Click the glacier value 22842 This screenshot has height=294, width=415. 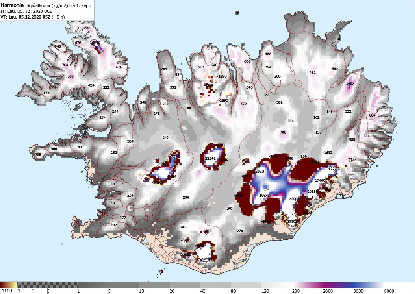(211, 158)
